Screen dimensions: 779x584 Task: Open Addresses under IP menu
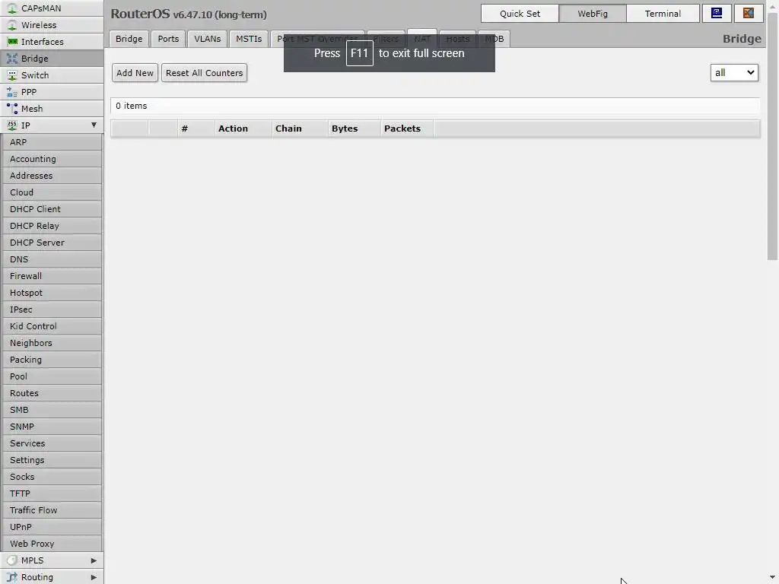point(52,176)
